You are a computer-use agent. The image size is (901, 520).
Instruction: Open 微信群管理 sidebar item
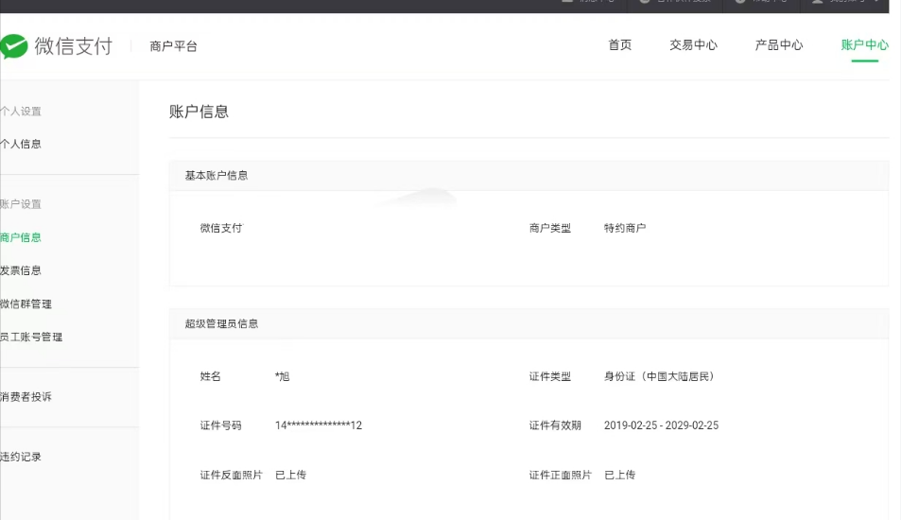click(x=26, y=303)
